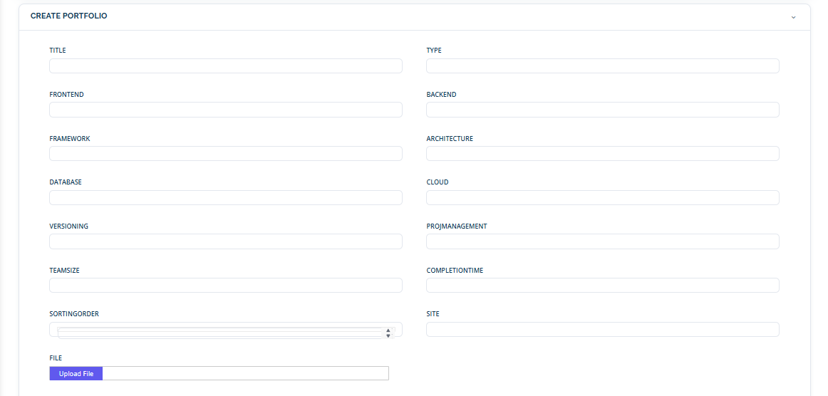Focus the Architecture input field
Screen dimensions: 828x396
(x=603, y=154)
